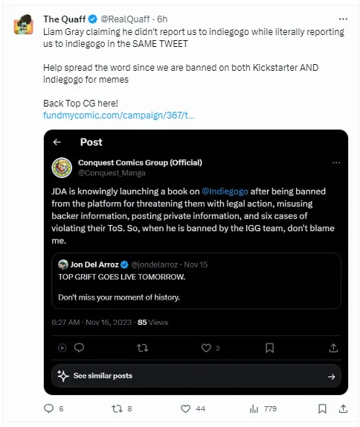Screen dimensions: 360x427
Task: Toggle bookmark in embedded Conquest Comics post
Action: click(269, 348)
